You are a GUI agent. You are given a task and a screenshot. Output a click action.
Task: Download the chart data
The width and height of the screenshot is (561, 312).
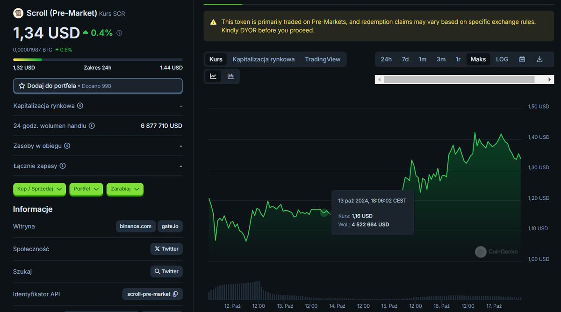tap(539, 59)
